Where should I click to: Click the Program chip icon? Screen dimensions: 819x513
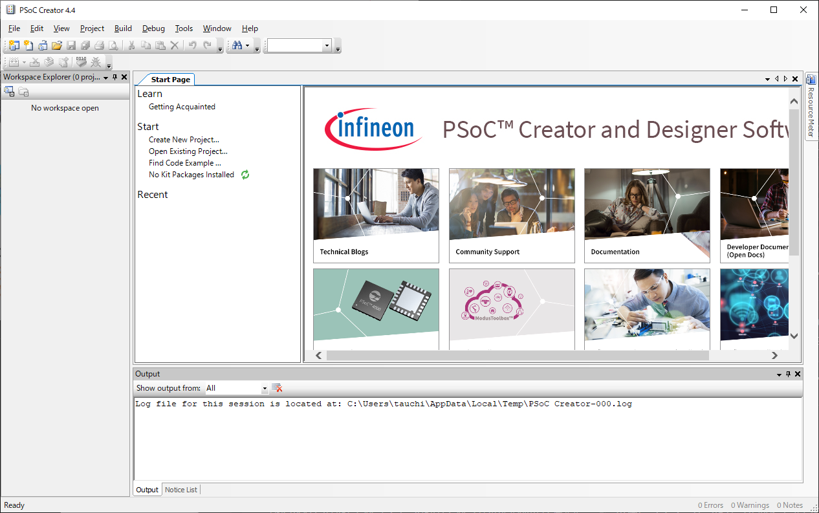click(81, 62)
